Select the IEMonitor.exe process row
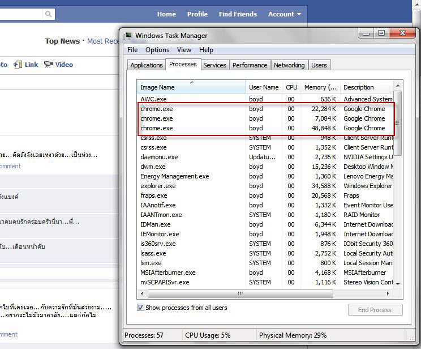Image resolution: width=421 pixels, height=349 pixels. 266,234
